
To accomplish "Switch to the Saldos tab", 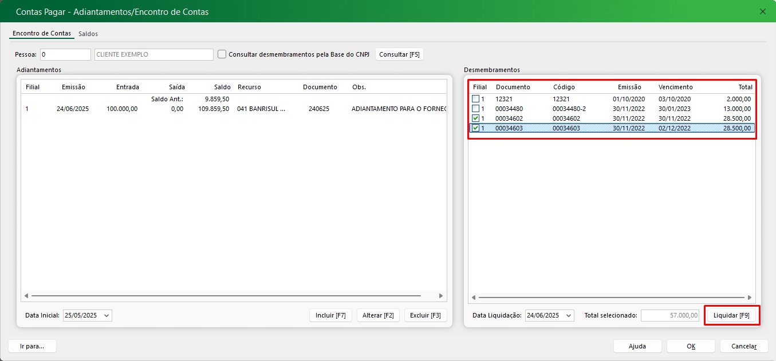I will point(88,34).
